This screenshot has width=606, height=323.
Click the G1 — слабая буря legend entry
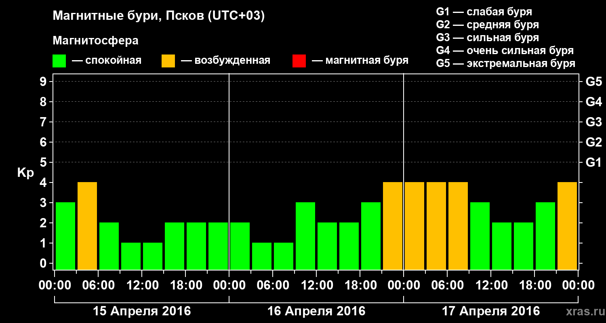(x=484, y=12)
